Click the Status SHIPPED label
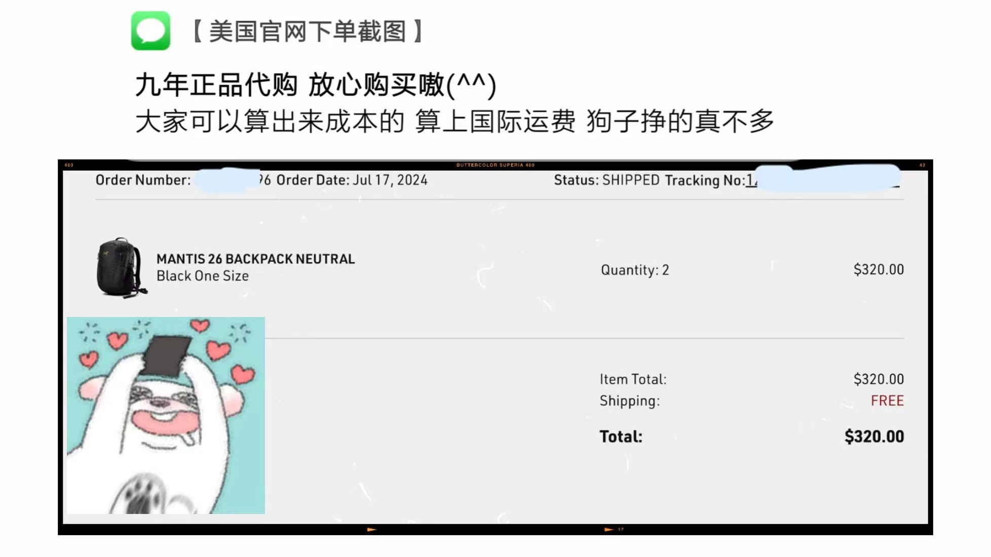Image resolution: width=991 pixels, height=557 pixels. pos(606,180)
